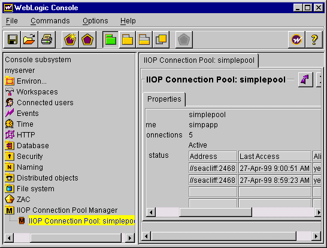
Task: Click the right pane bottom scrollbar thumb
Action: point(224,237)
